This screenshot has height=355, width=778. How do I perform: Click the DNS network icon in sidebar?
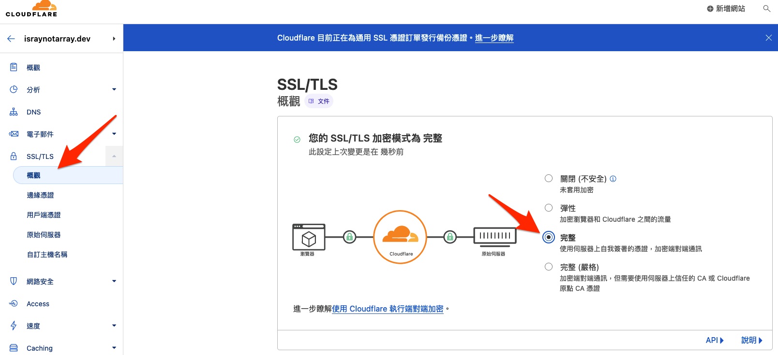[x=14, y=112]
